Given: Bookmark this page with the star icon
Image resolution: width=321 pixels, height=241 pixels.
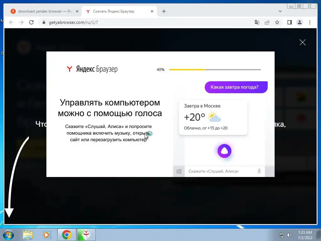Looking at the screenshot, I should coord(277,22).
